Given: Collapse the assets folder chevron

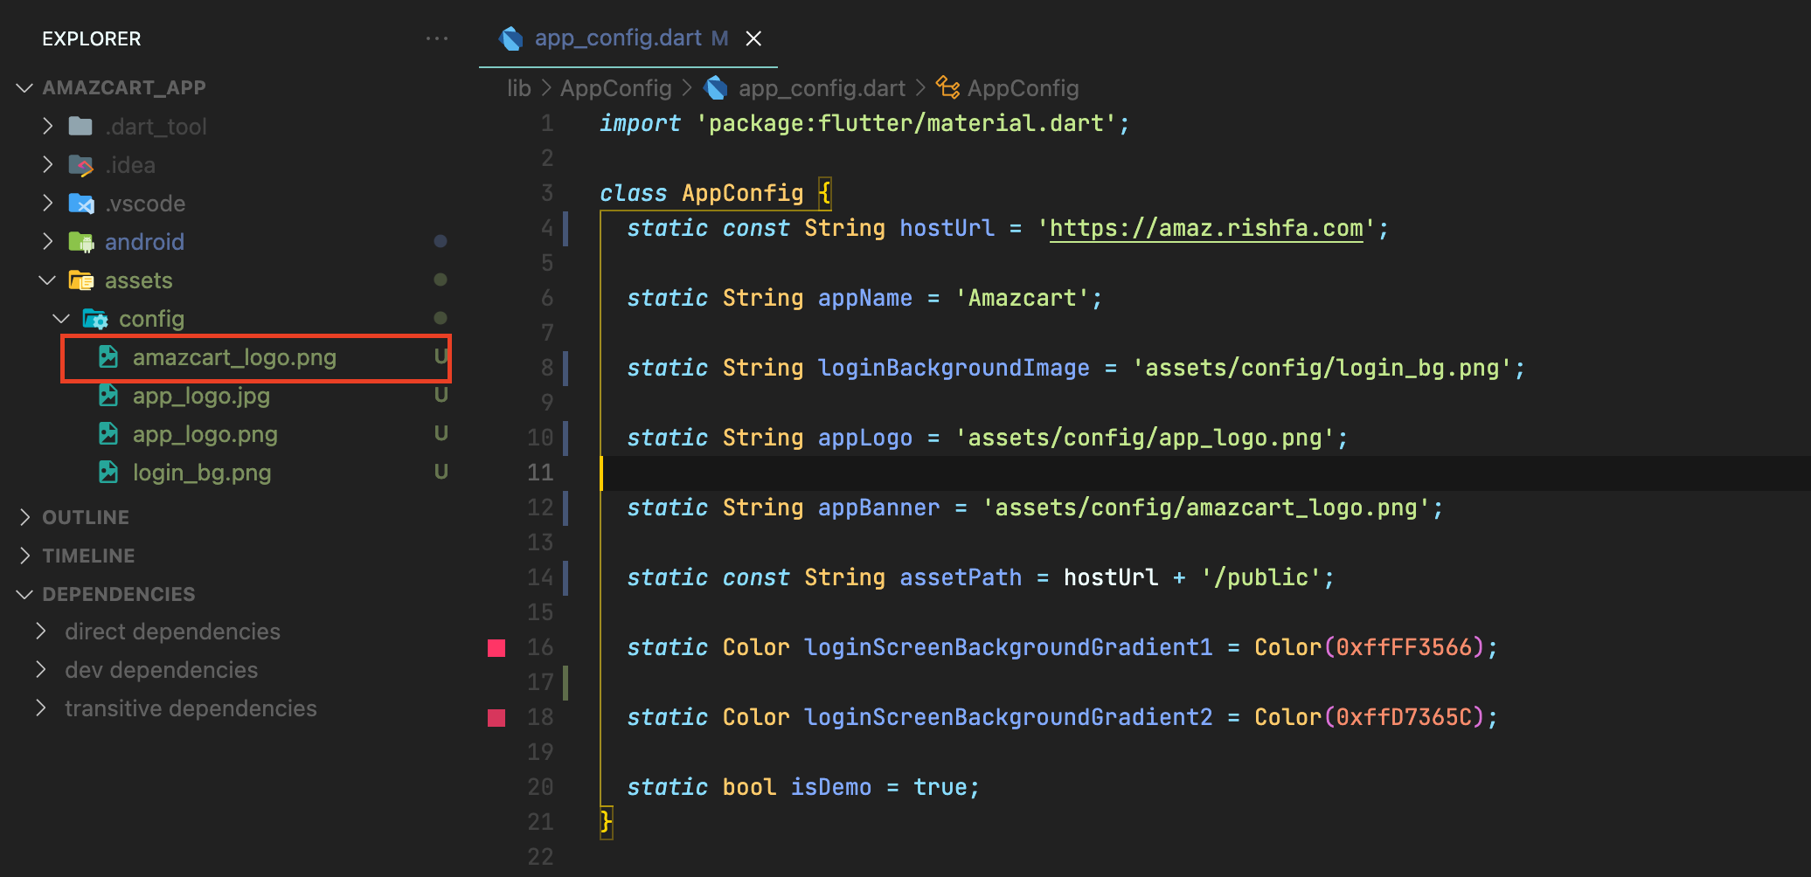Looking at the screenshot, I should click(47, 280).
